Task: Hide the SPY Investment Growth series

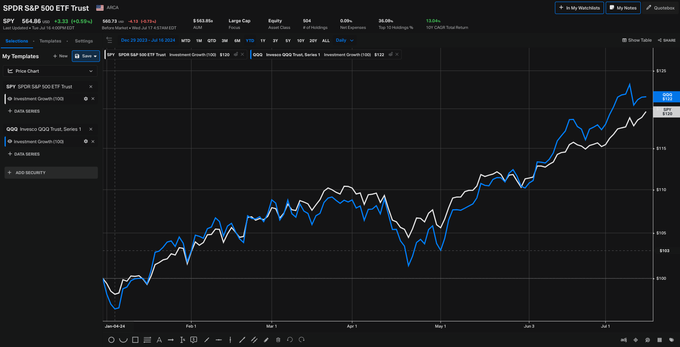Action: 10,99
